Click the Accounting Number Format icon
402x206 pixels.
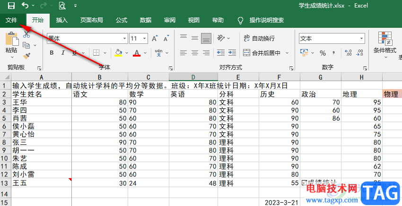304,53
